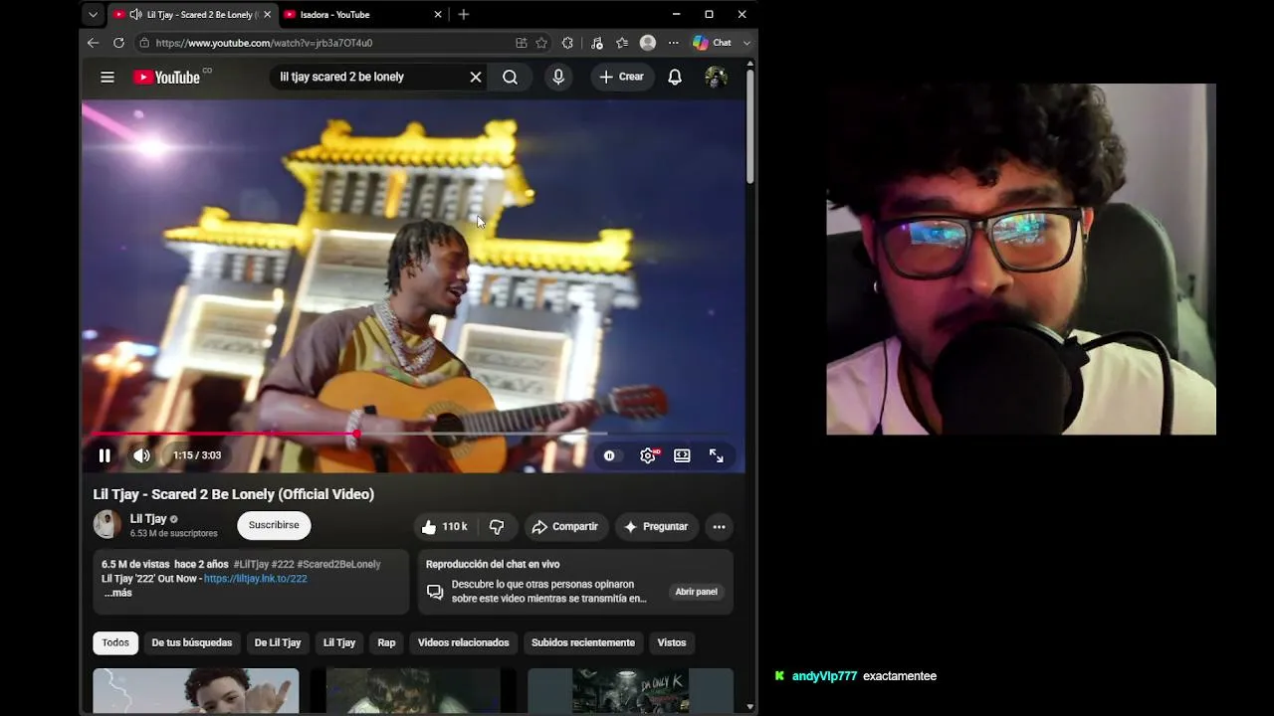
Task: Follow the liltjay.lnk.to/222 link
Action: pos(256,579)
